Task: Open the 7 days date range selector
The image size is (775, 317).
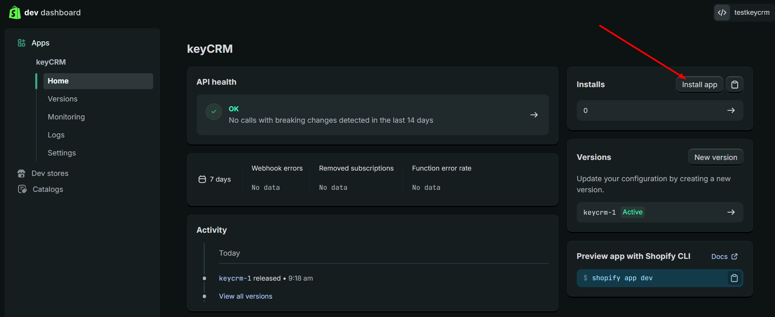Action: (x=215, y=179)
